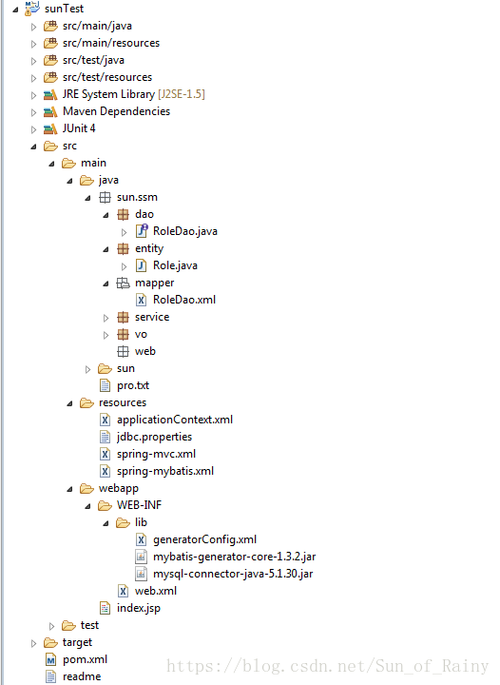
Task: Click the mapper package icon
Action: click(x=123, y=284)
